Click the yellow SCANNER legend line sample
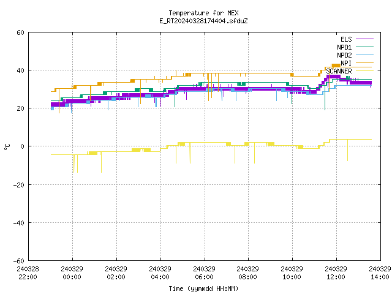This screenshot has width=392, height=294. pyautogui.click(x=364, y=71)
